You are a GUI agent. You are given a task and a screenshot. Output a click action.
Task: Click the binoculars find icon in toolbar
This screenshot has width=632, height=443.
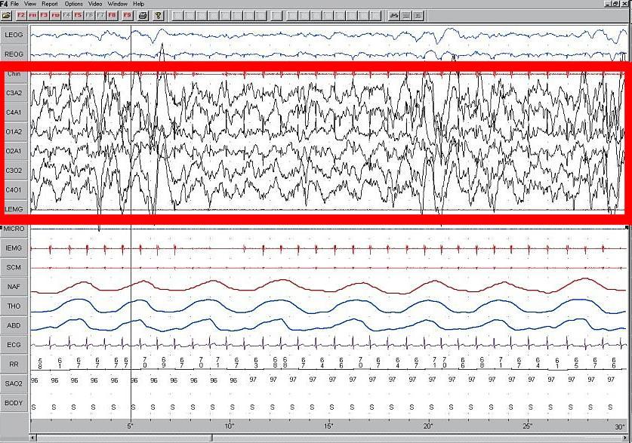coord(394,15)
